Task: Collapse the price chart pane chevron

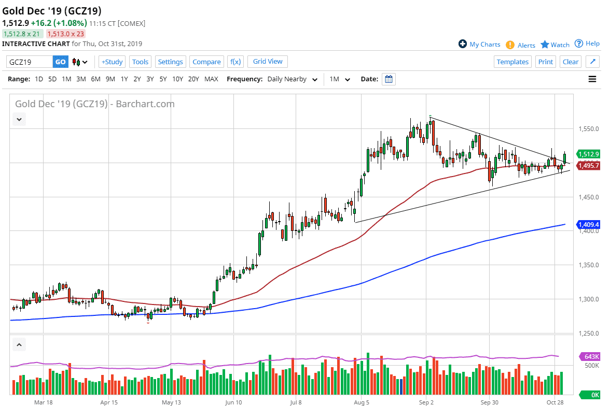Action: coord(19,120)
